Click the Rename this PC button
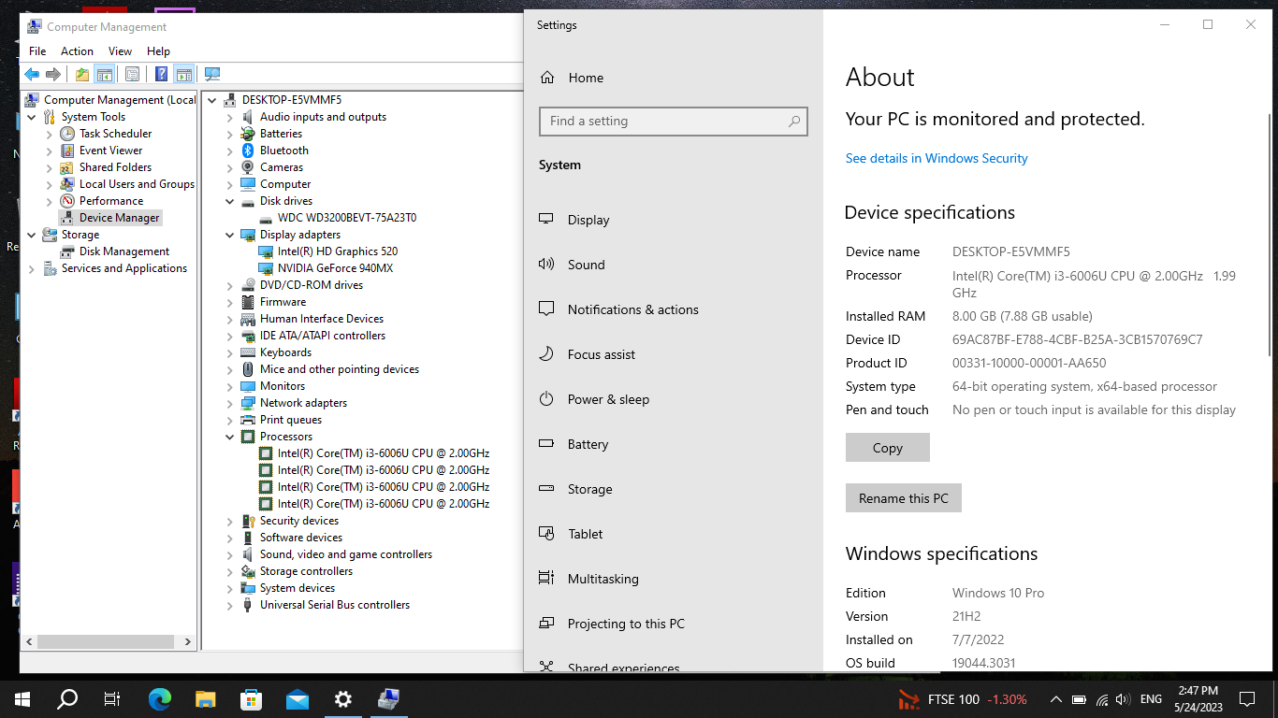 pyautogui.click(x=904, y=498)
